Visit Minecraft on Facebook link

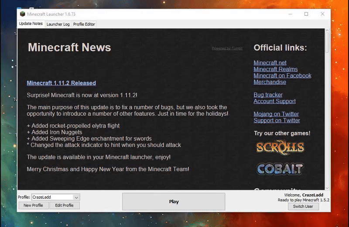(282, 76)
